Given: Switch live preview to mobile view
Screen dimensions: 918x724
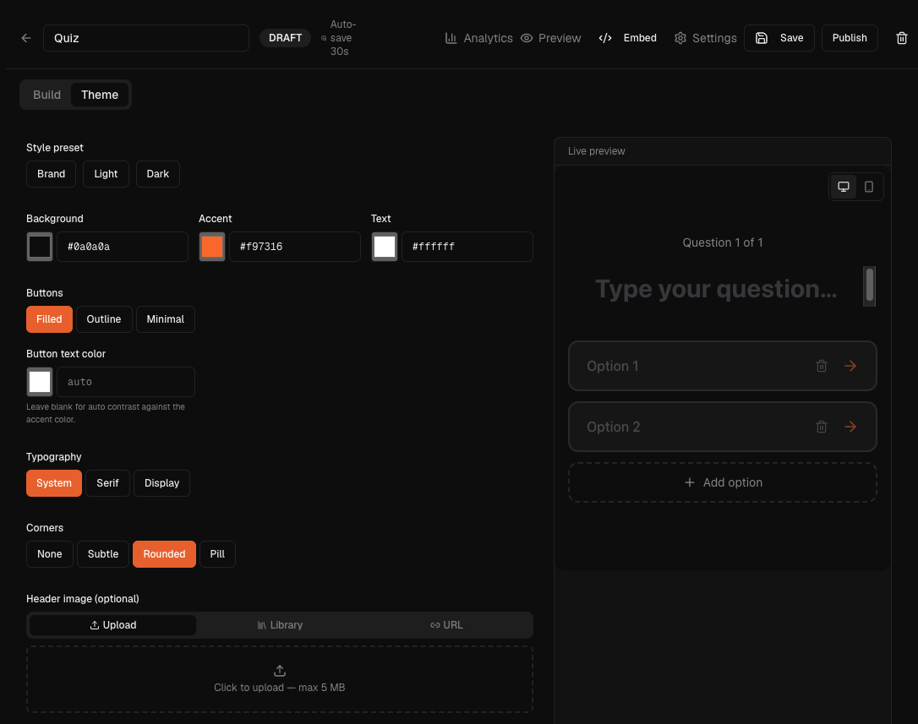Looking at the screenshot, I should click(x=869, y=187).
